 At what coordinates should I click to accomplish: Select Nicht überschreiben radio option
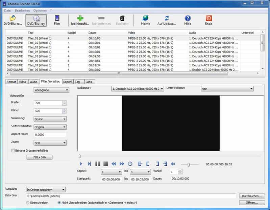(59, 203)
